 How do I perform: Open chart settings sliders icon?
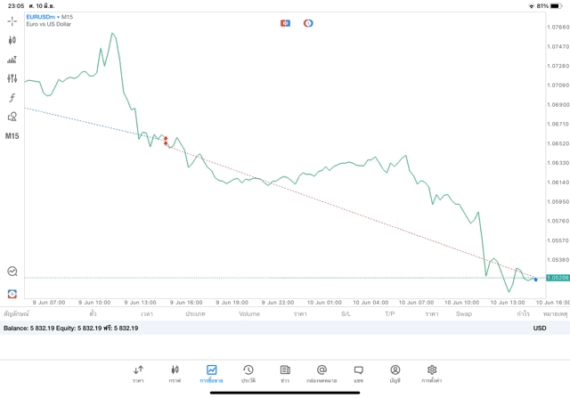coord(12,78)
